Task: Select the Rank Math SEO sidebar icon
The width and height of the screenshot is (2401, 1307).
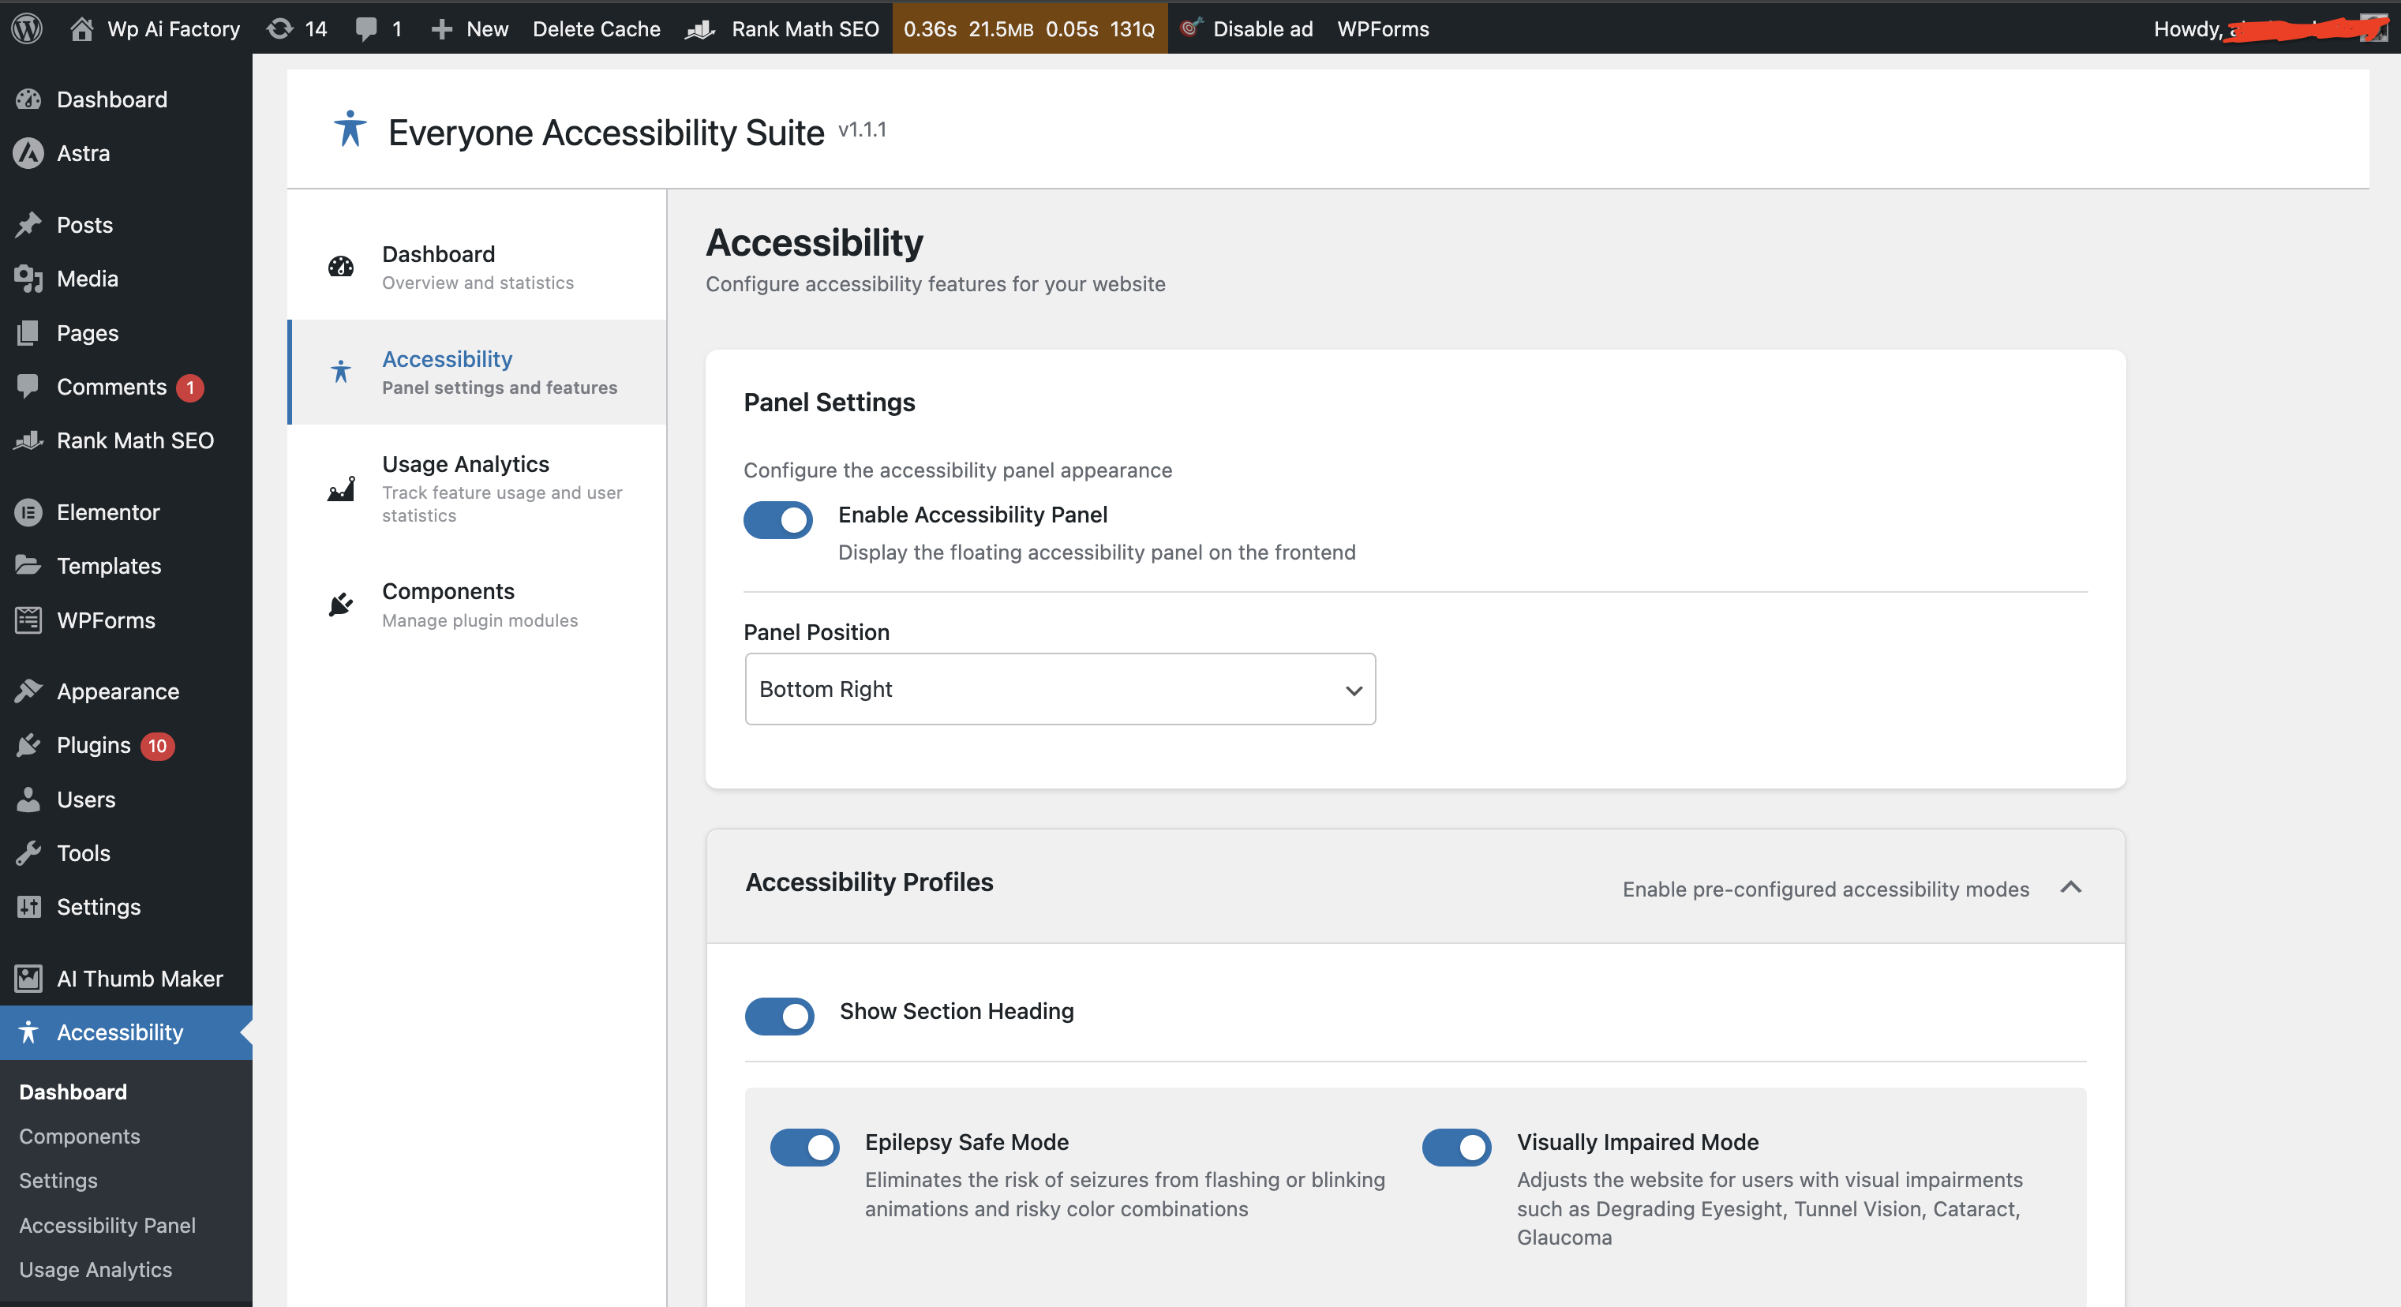Action: click(28, 440)
